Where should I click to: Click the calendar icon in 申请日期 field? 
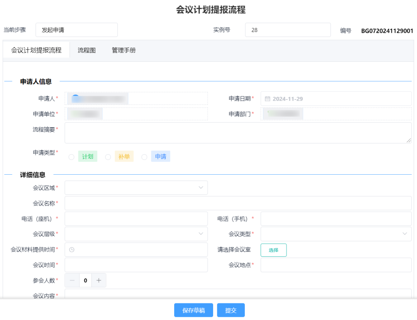click(268, 99)
